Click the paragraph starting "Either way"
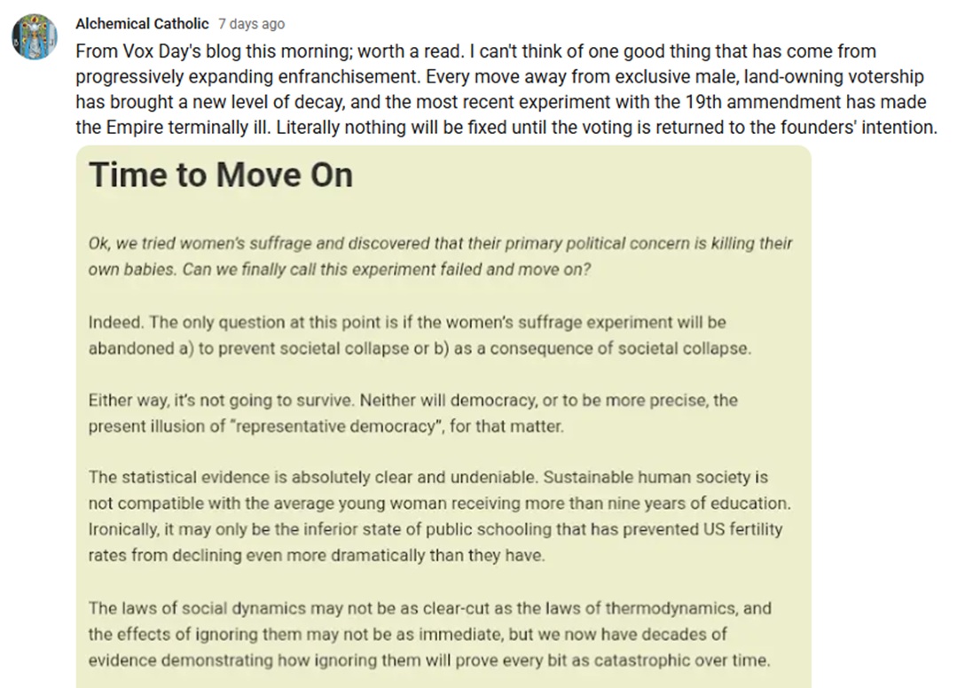Screen dimensions: 957x688 click(412, 413)
